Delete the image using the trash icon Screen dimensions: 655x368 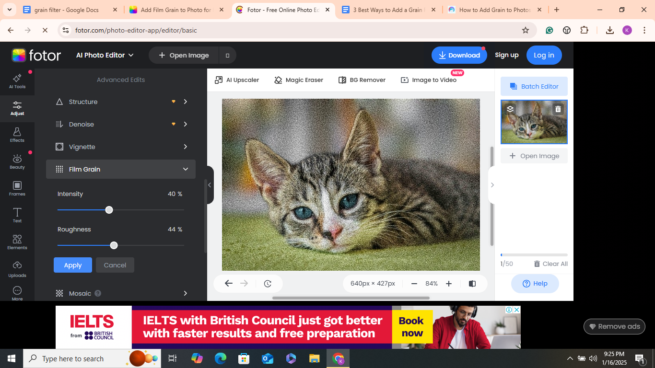coord(558,109)
